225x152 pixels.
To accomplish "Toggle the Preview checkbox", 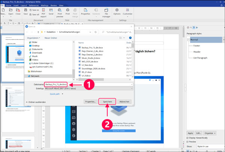I will click(x=188, y=141).
